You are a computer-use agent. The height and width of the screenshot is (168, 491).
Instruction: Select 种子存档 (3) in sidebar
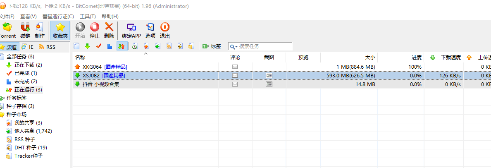20,106
